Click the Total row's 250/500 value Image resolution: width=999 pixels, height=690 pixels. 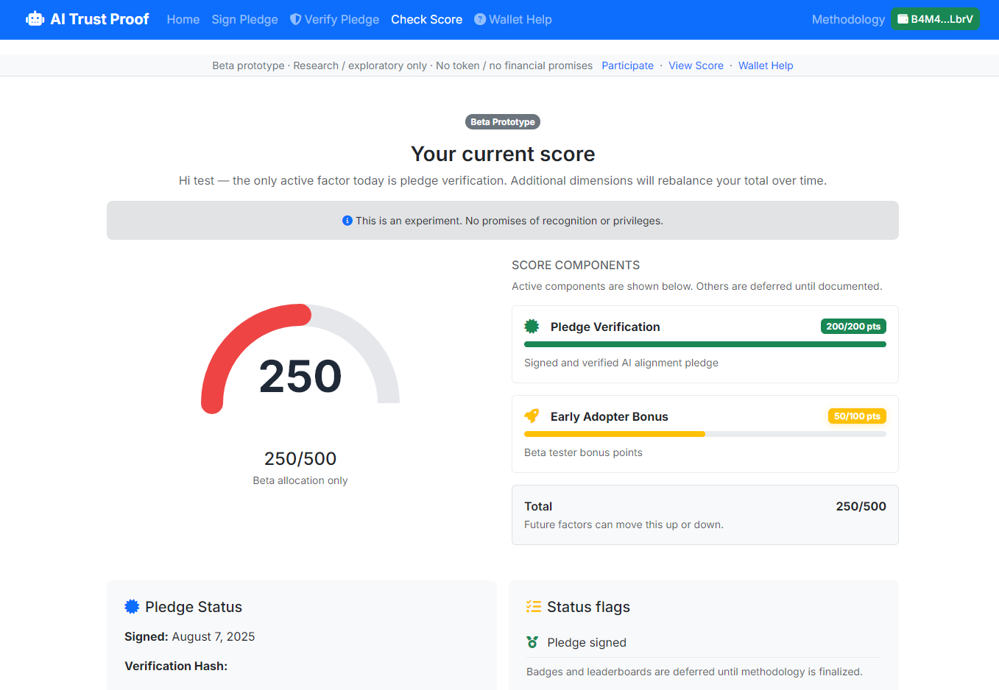[x=861, y=506]
